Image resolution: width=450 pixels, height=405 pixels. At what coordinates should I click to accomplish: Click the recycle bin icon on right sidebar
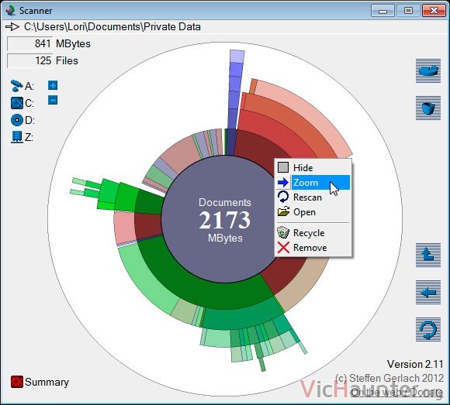pyautogui.click(x=428, y=108)
